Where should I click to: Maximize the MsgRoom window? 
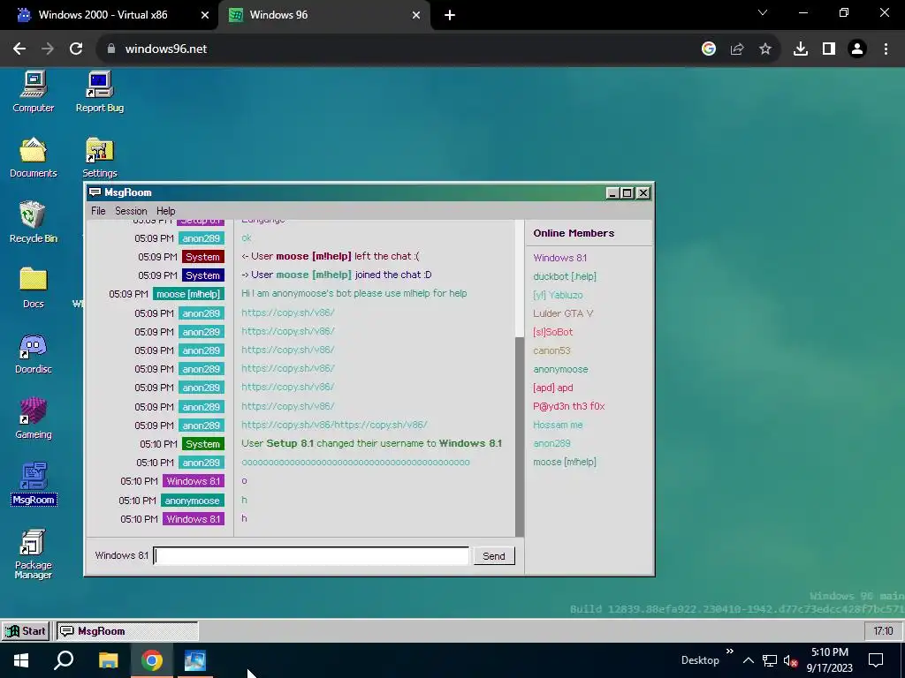627,193
